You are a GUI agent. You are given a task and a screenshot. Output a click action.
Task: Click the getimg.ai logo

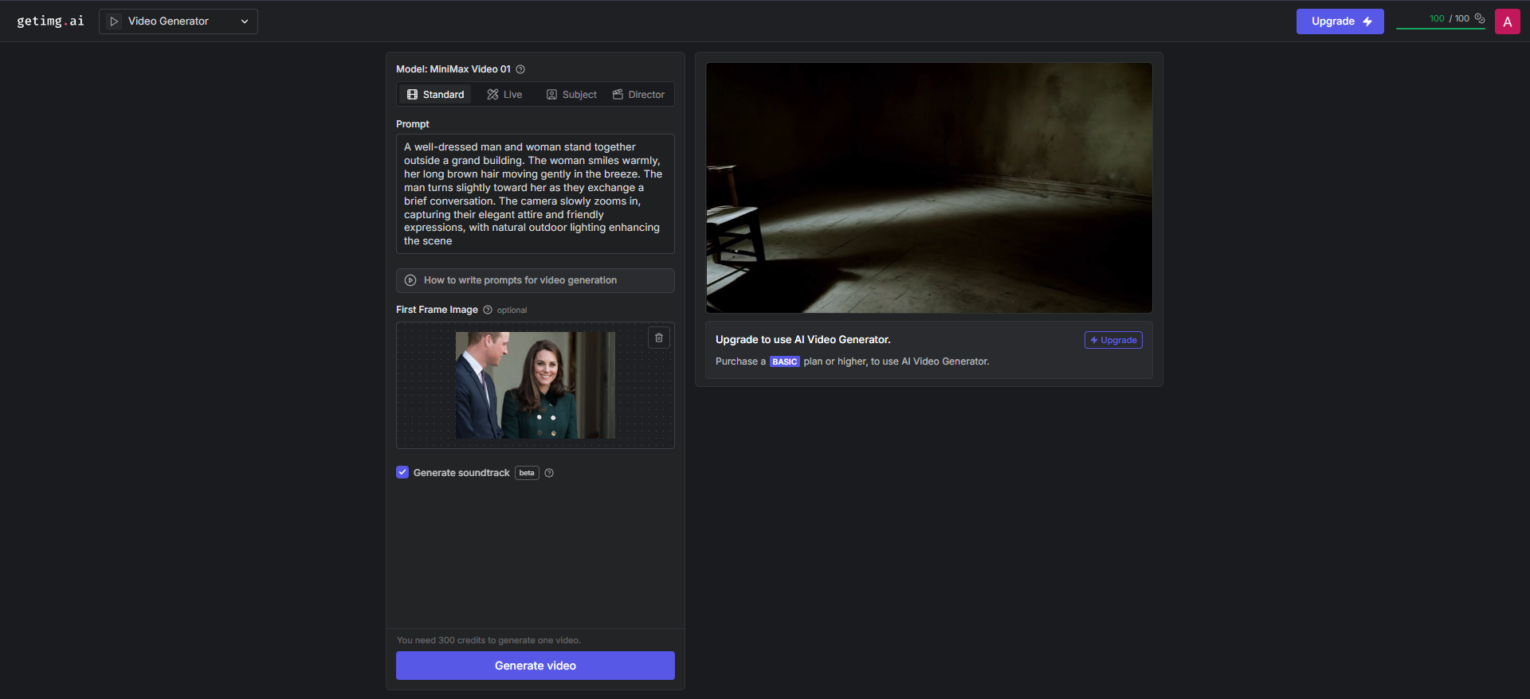(x=50, y=21)
